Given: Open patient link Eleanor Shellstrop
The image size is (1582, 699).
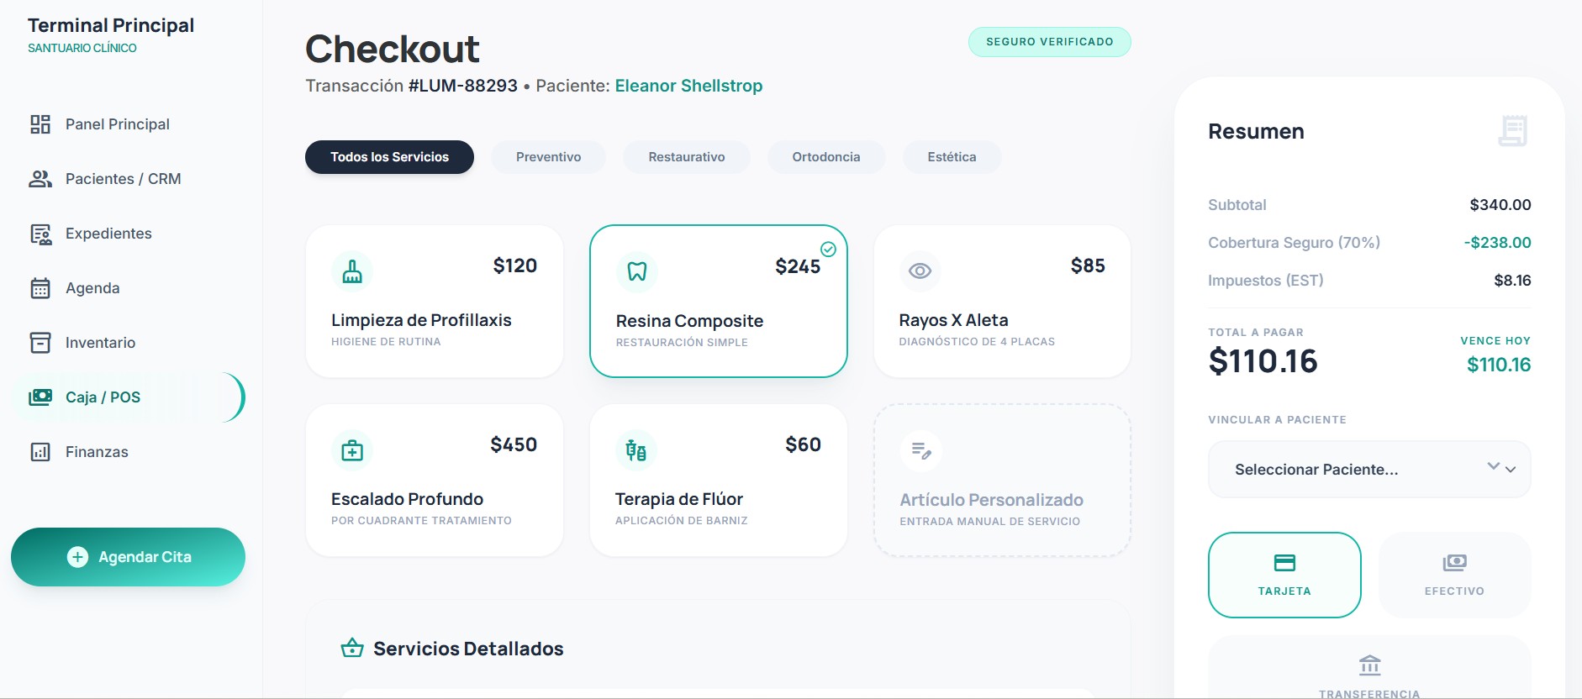Looking at the screenshot, I should tap(688, 86).
